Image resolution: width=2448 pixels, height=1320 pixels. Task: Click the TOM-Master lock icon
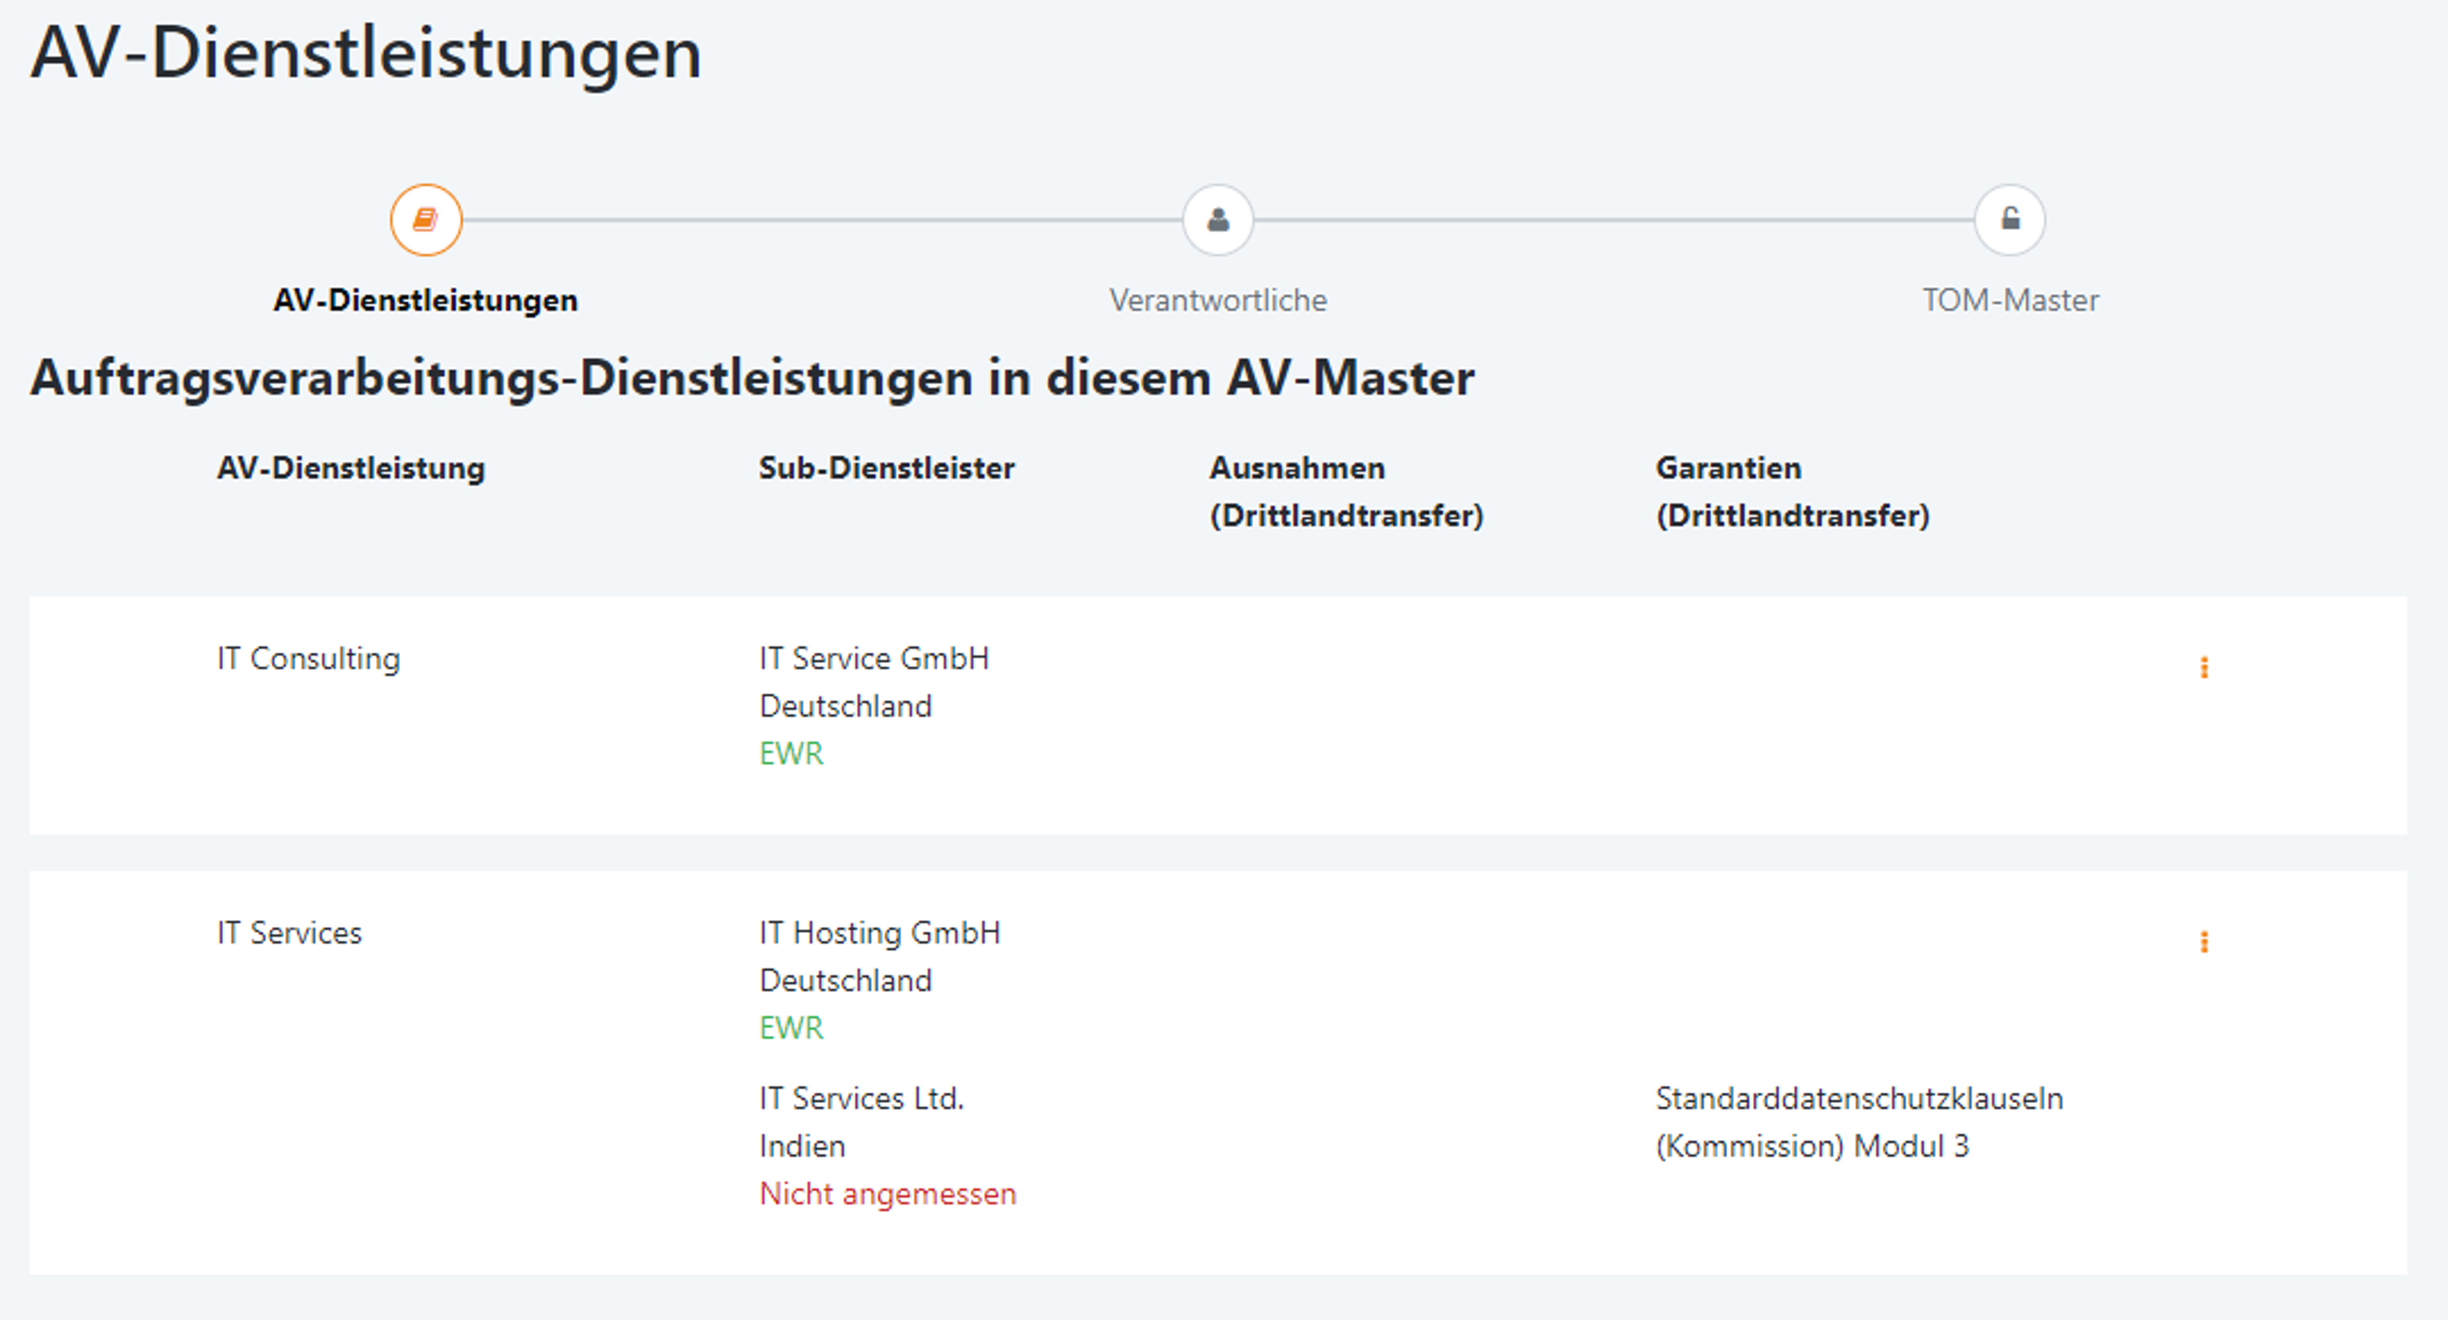click(2010, 218)
